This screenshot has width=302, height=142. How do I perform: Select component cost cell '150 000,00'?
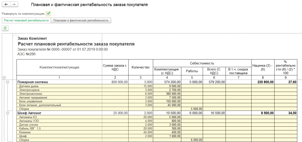(167, 101)
